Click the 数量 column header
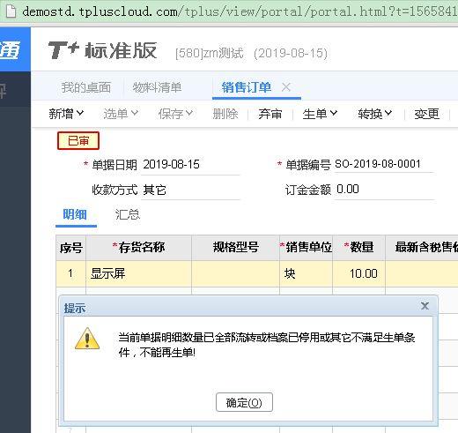458x433 pixels. pyautogui.click(x=358, y=248)
